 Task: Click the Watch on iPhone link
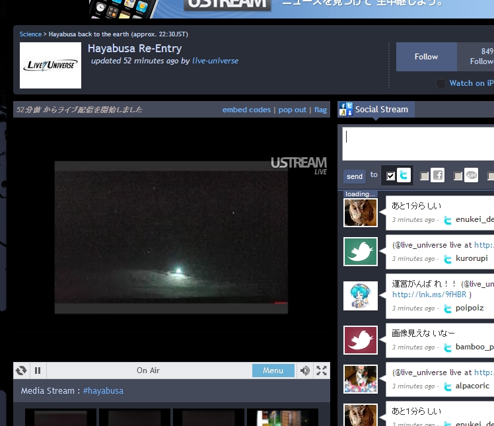tap(472, 83)
